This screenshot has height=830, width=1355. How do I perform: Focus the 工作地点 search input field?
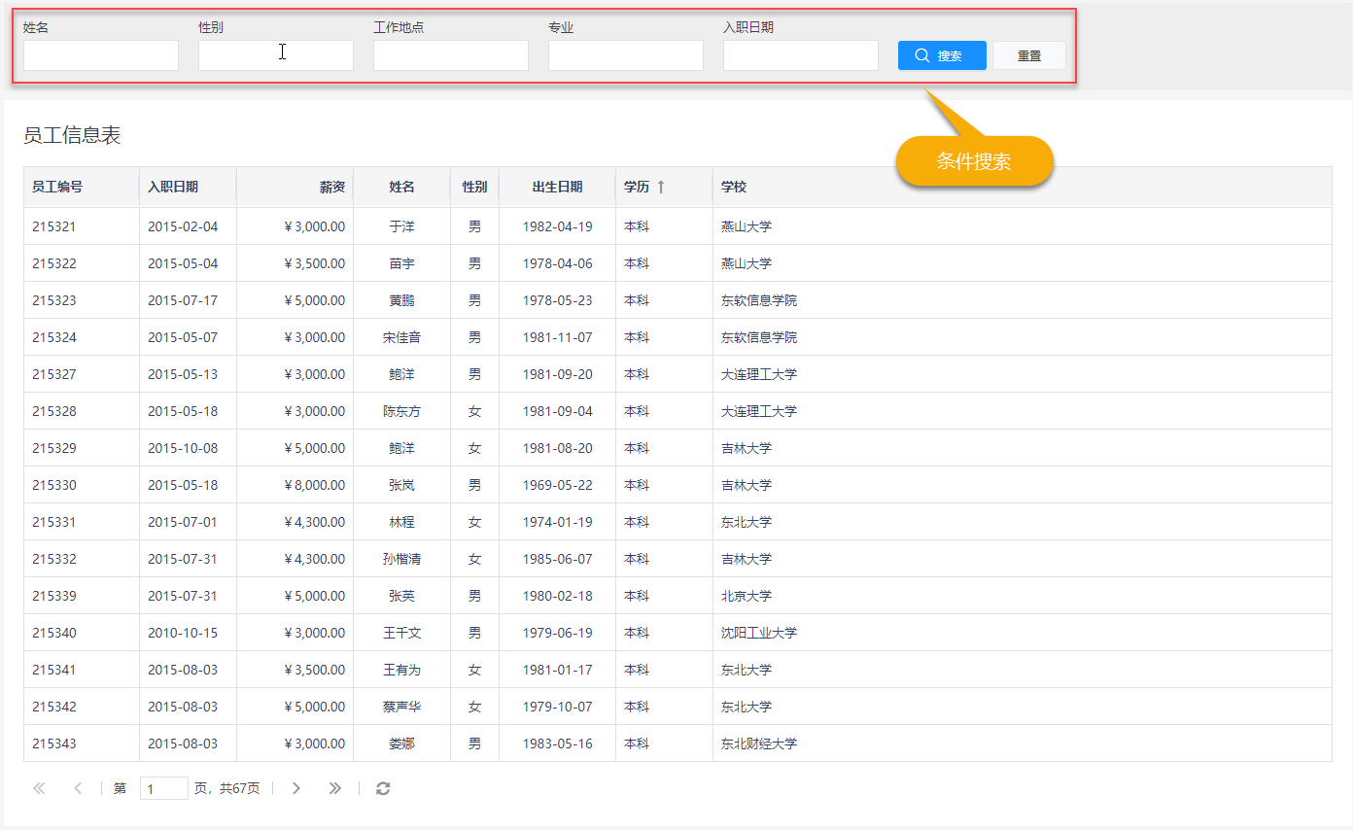[451, 55]
